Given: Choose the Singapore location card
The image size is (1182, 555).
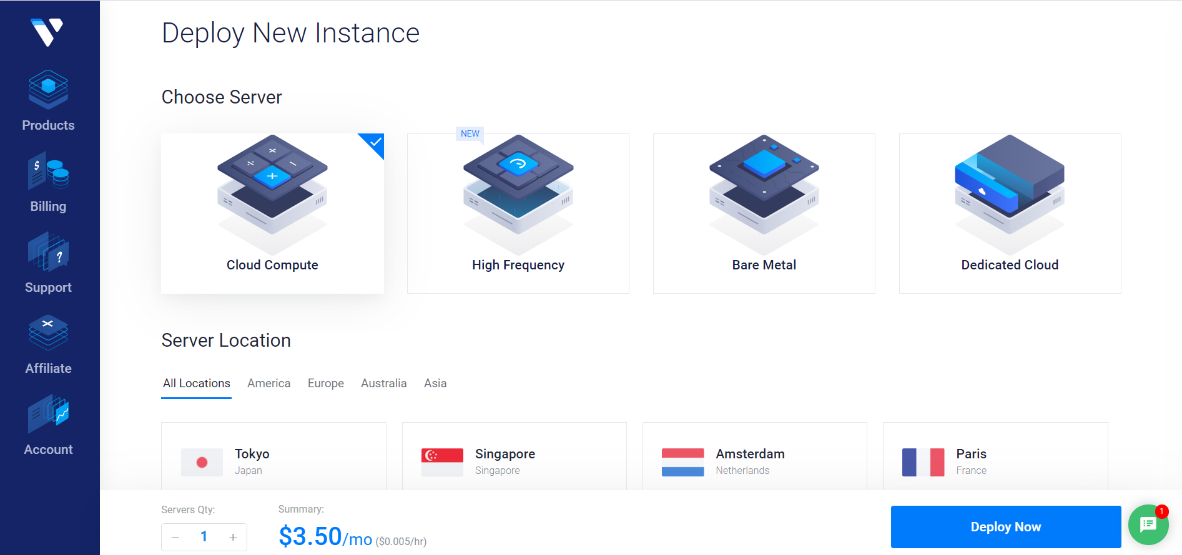Looking at the screenshot, I should click(515, 456).
